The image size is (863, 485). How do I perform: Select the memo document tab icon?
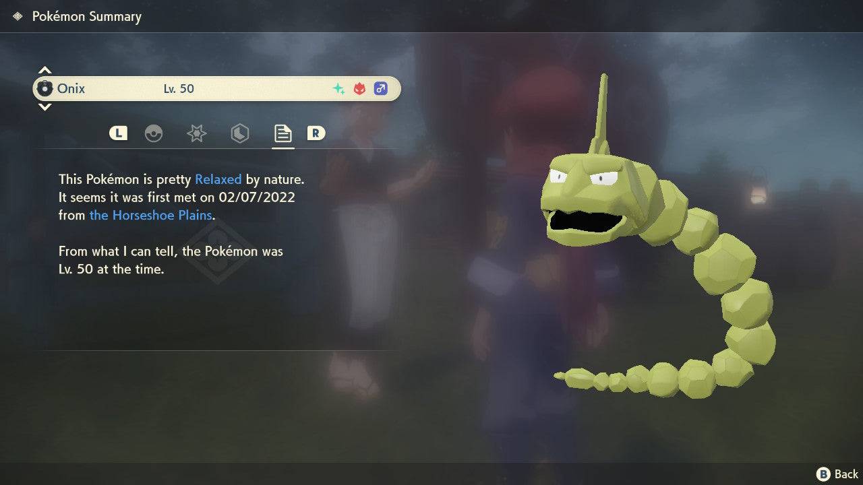(282, 133)
